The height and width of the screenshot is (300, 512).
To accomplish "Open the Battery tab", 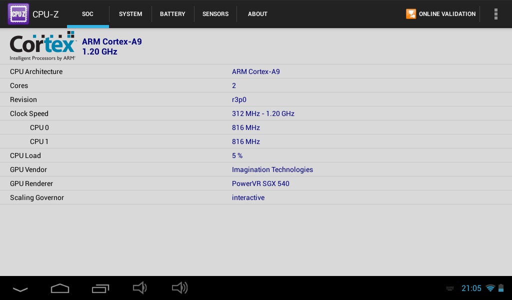I will point(172,14).
